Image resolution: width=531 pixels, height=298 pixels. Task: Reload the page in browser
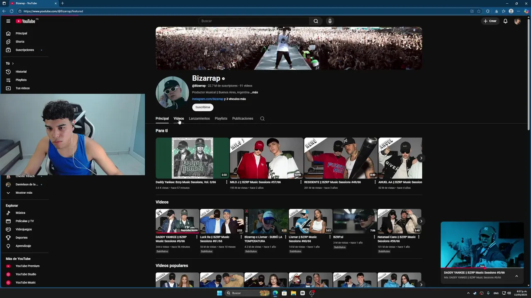click(12, 11)
